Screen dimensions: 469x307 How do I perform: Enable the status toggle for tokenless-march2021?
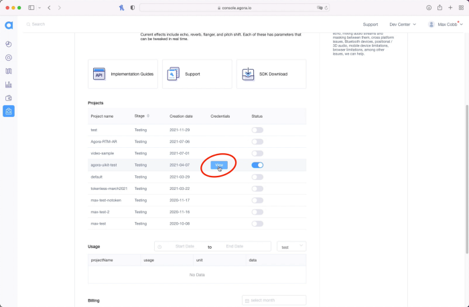pos(257,189)
